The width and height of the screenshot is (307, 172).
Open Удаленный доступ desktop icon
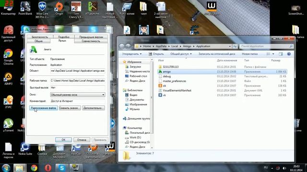click(x=8, y=33)
